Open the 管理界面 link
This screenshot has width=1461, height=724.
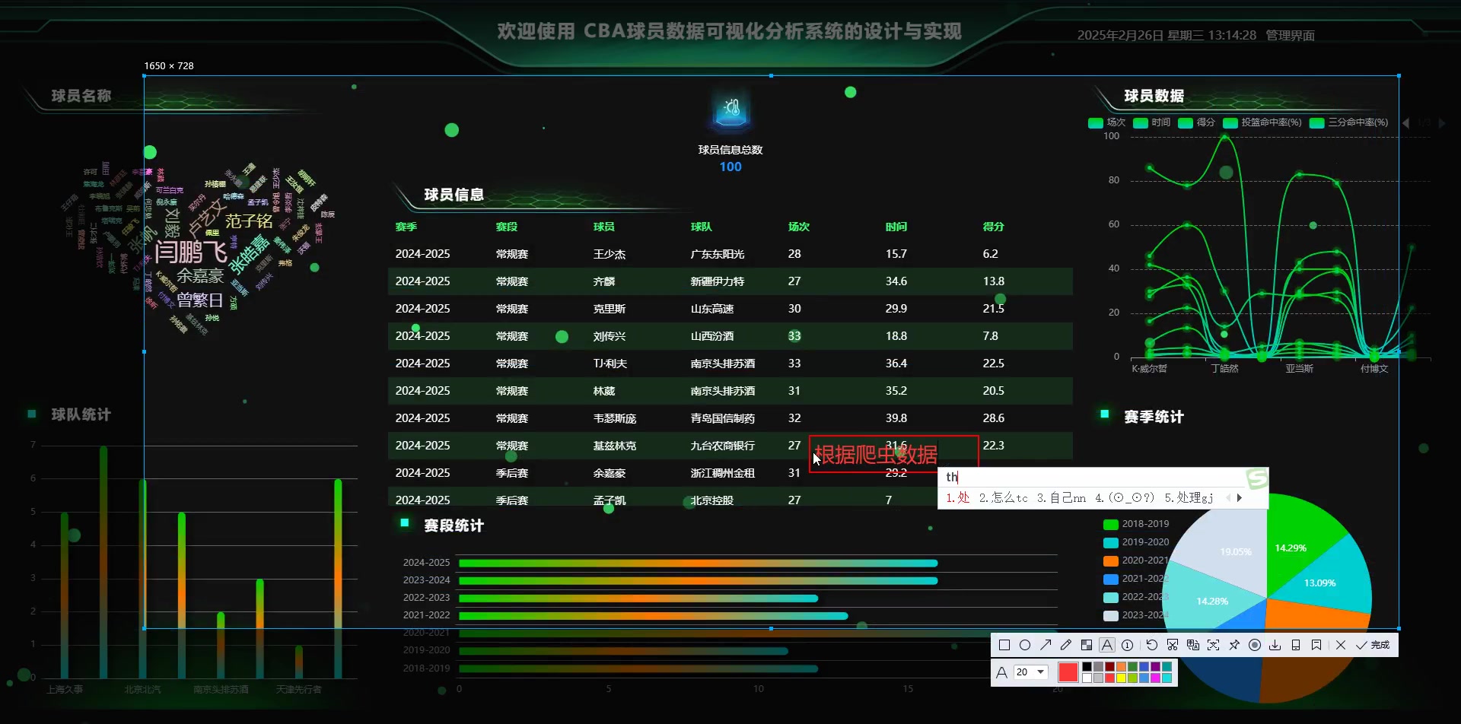(x=1290, y=36)
